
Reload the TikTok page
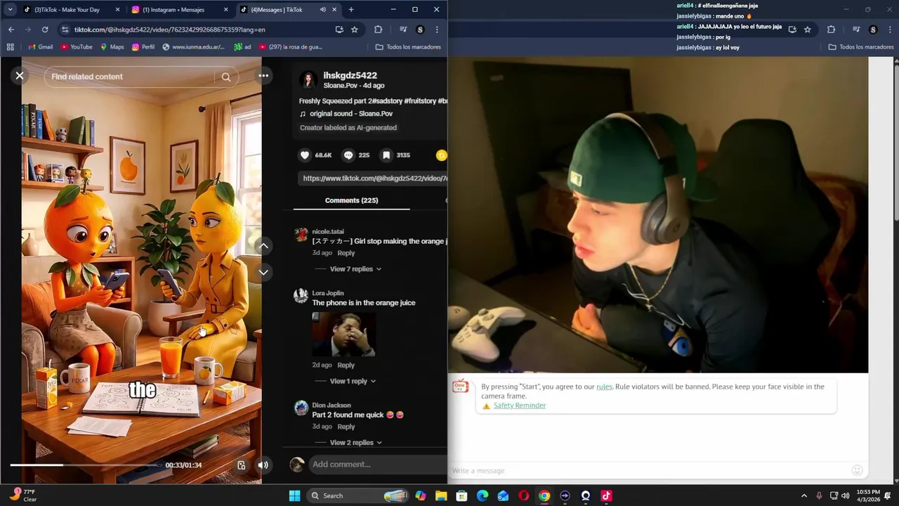(x=45, y=30)
